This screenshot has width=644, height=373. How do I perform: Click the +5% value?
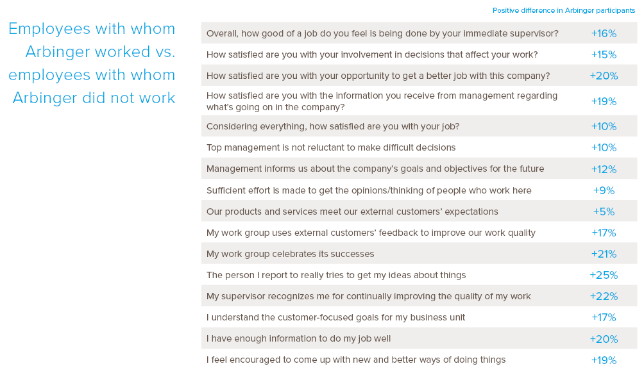604,211
